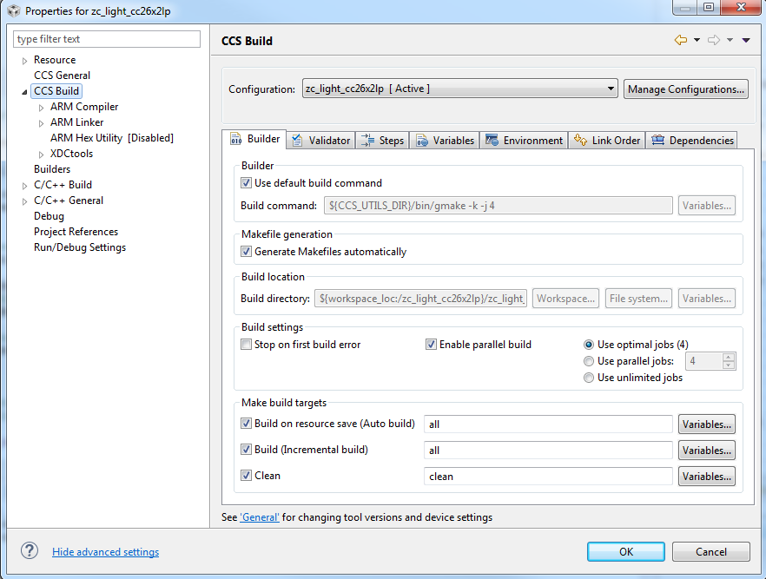Click the Manage Configurations button

[x=685, y=89]
